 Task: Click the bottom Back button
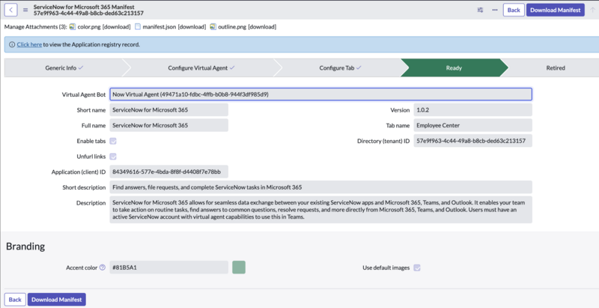coord(15,300)
